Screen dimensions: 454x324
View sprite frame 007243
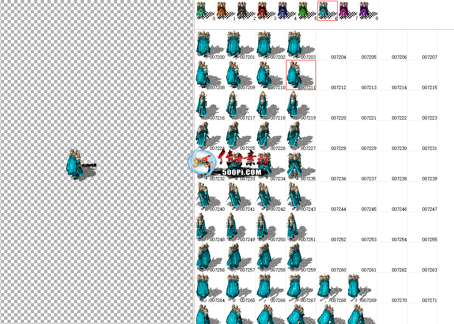pyautogui.click(x=301, y=197)
